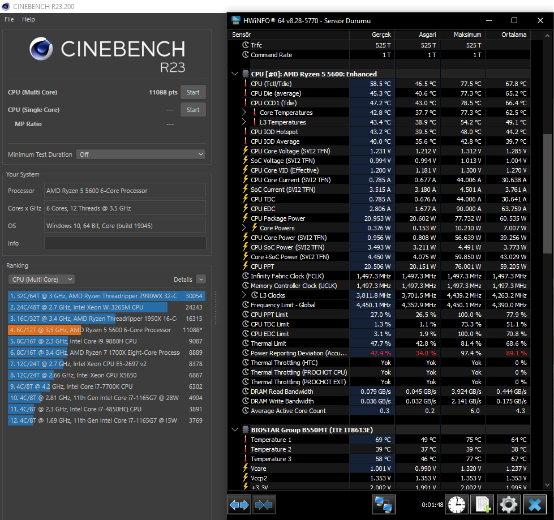Expand L3 Clocks sub-tree

244,295
